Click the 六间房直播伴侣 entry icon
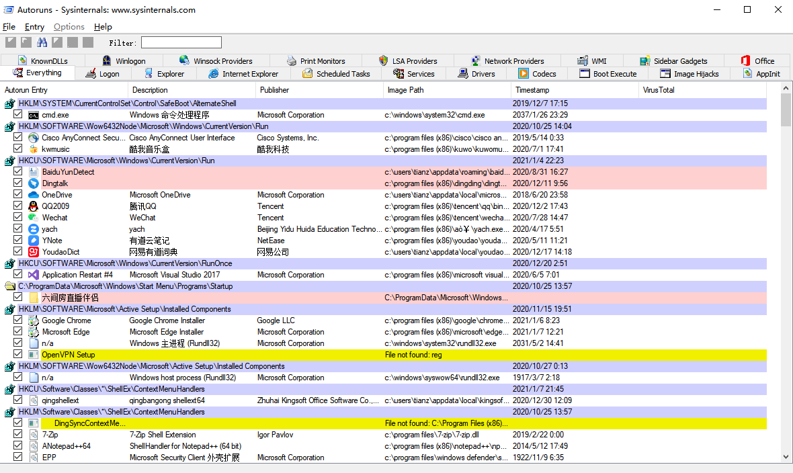 pyautogui.click(x=34, y=298)
